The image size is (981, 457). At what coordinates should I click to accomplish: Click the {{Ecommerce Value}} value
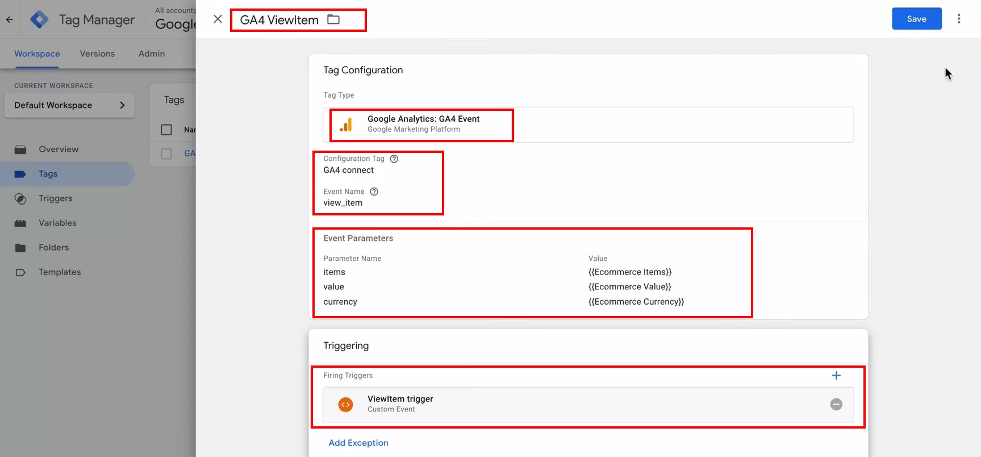[630, 287]
